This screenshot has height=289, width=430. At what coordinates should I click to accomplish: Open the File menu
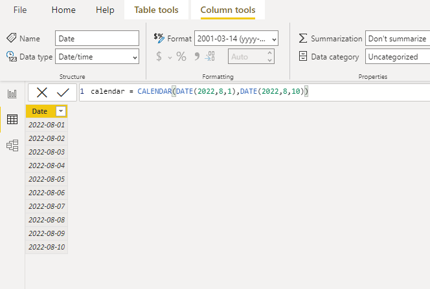click(x=20, y=10)
